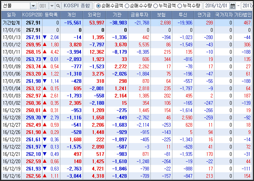Select the 누적금액 radio option

coord(155,6)
